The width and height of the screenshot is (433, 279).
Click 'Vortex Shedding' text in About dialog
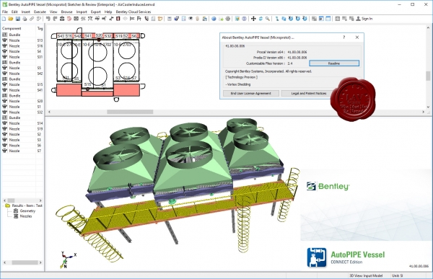239,84
